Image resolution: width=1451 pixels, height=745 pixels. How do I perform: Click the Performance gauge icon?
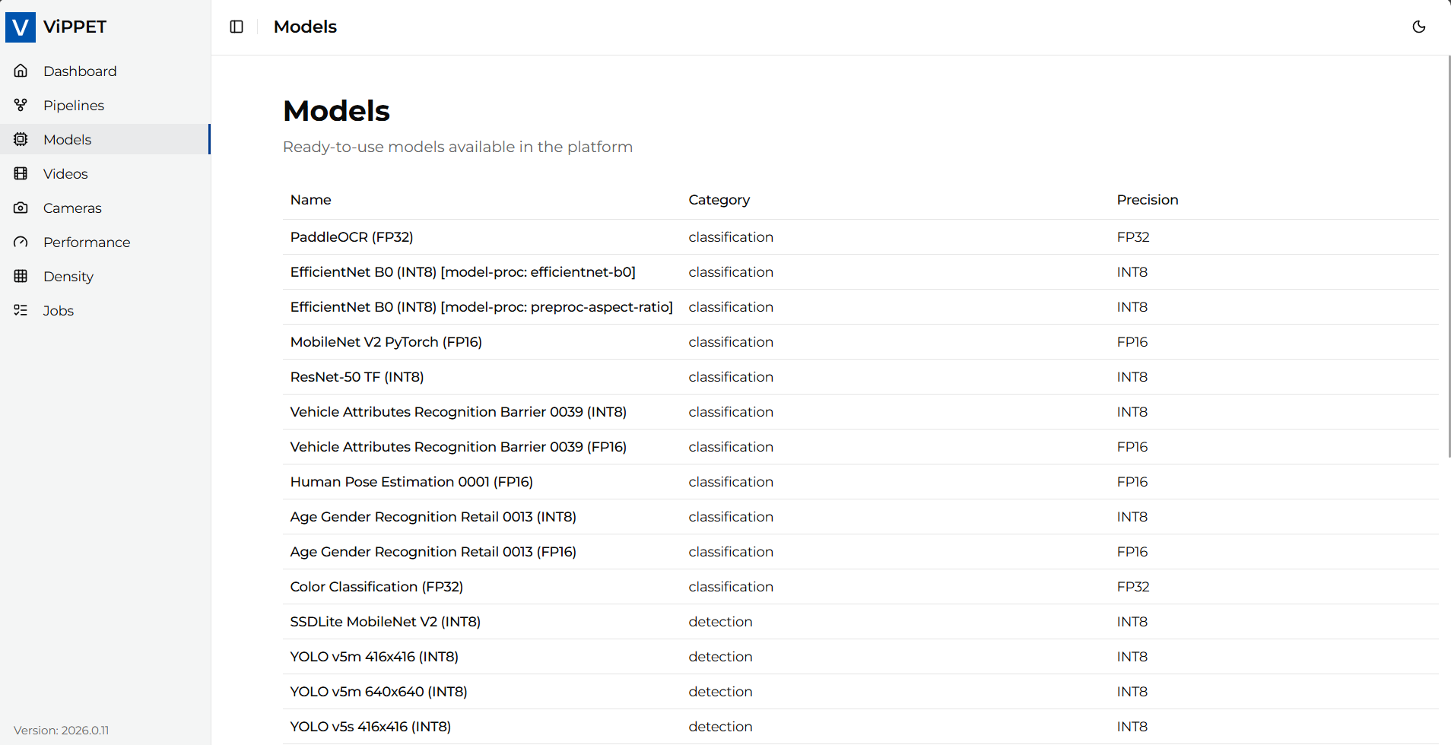click(x=21, y=242)
